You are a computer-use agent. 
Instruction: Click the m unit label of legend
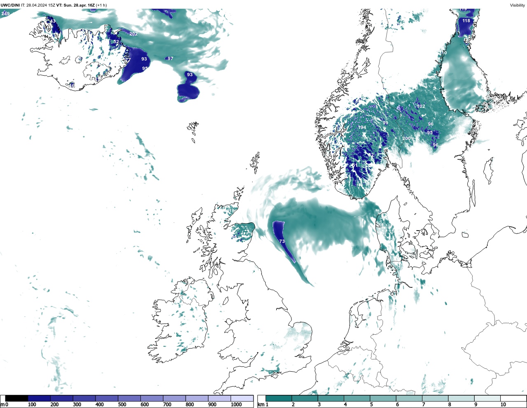click(x=2, y=405)
